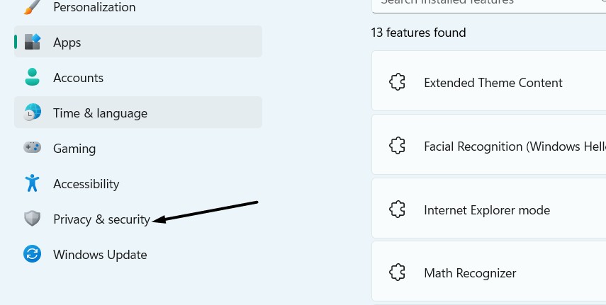Open the Personalization settings section
The height and width of the screenshot is (305, 606).
94,7
